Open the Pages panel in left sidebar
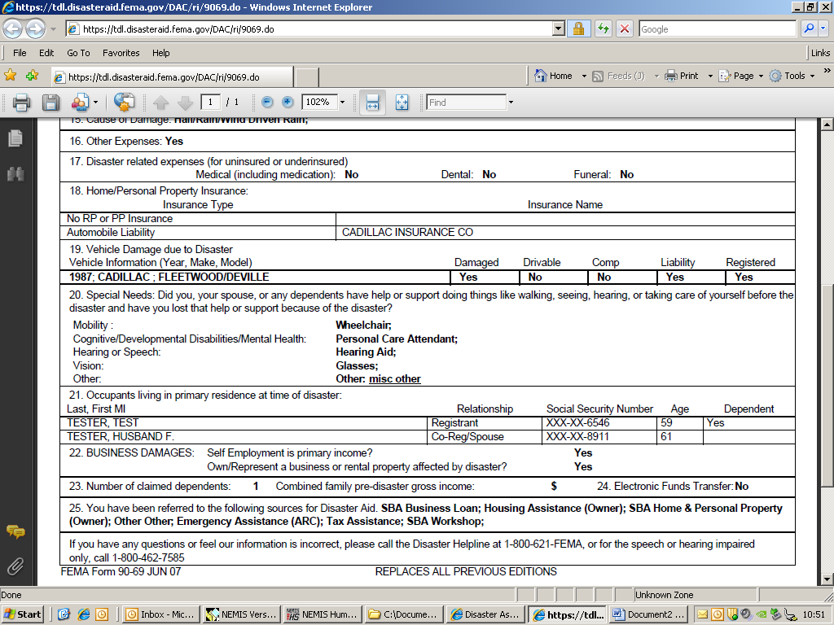Viewport: 834px width, 625px height. 15,138
